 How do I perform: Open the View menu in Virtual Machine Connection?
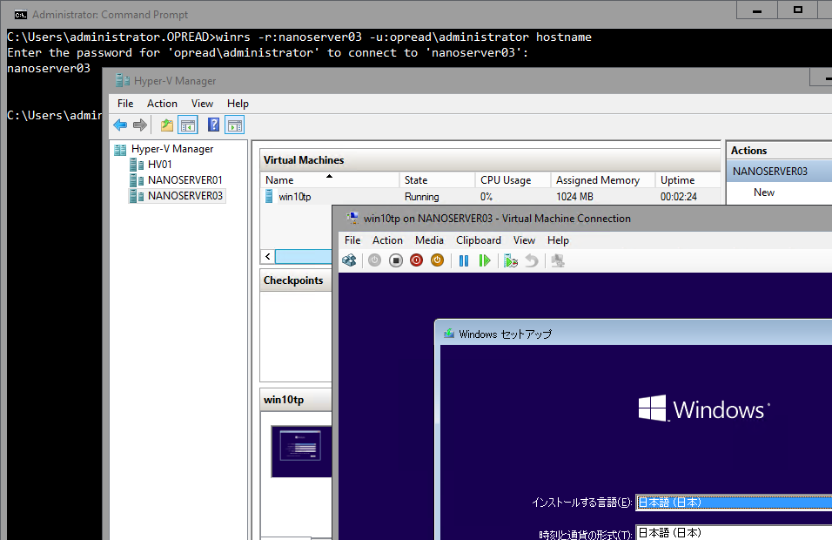524,240
